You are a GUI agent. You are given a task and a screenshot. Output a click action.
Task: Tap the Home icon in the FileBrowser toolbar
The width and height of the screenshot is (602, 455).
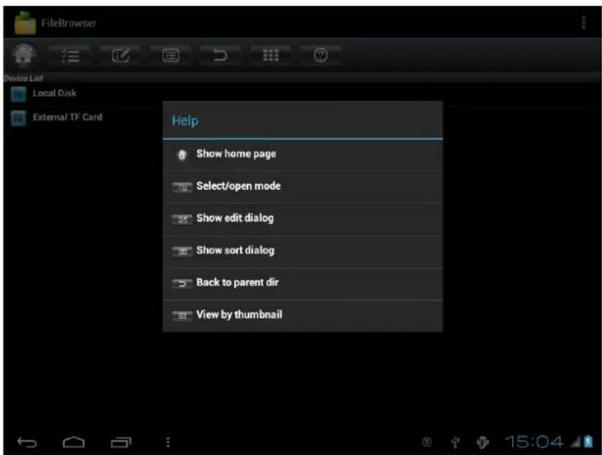click(24, 55)
